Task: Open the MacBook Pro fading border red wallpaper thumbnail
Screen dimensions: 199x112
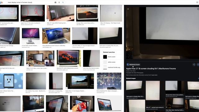Action: (69, 58)
